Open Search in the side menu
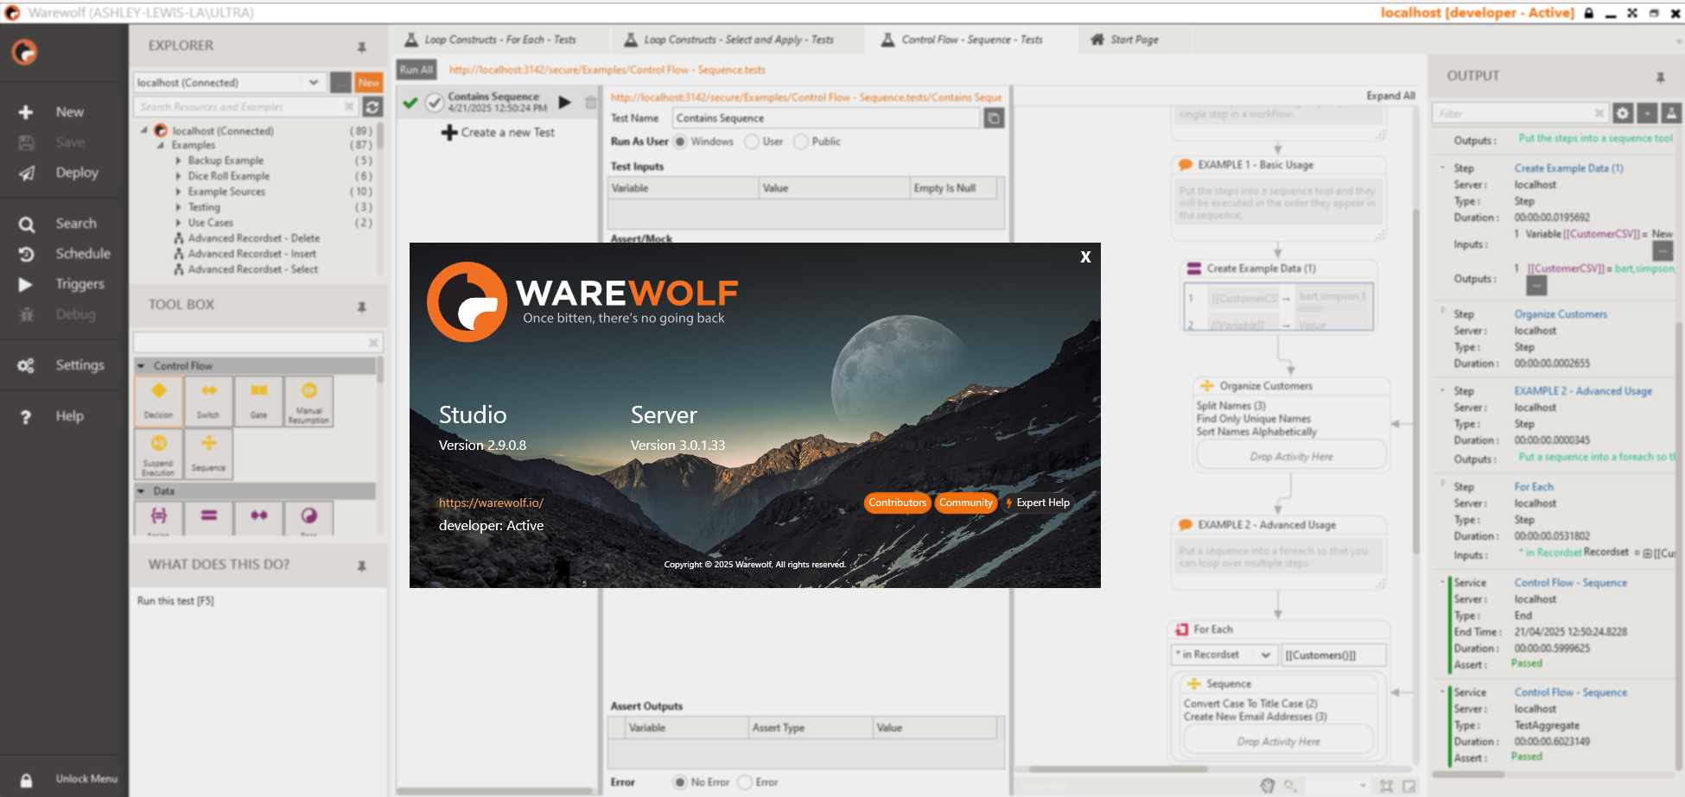 59,224
